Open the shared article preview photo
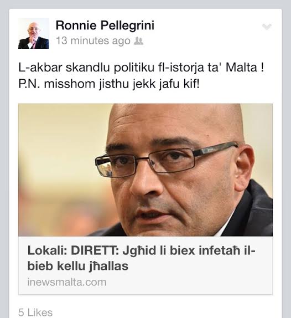The width and height of the screenshot is (291, 318). (145, 170)
